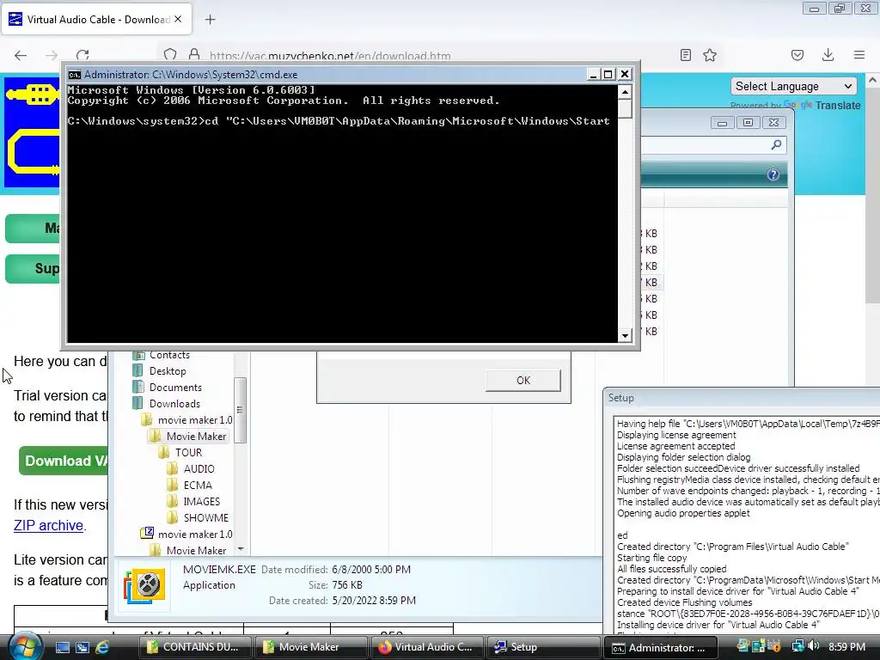Image resolution: width=880 pixels, height=660 pixels.
Task: Click the MOVIEMK.EXE application icon
Action: tap(144, 585)
